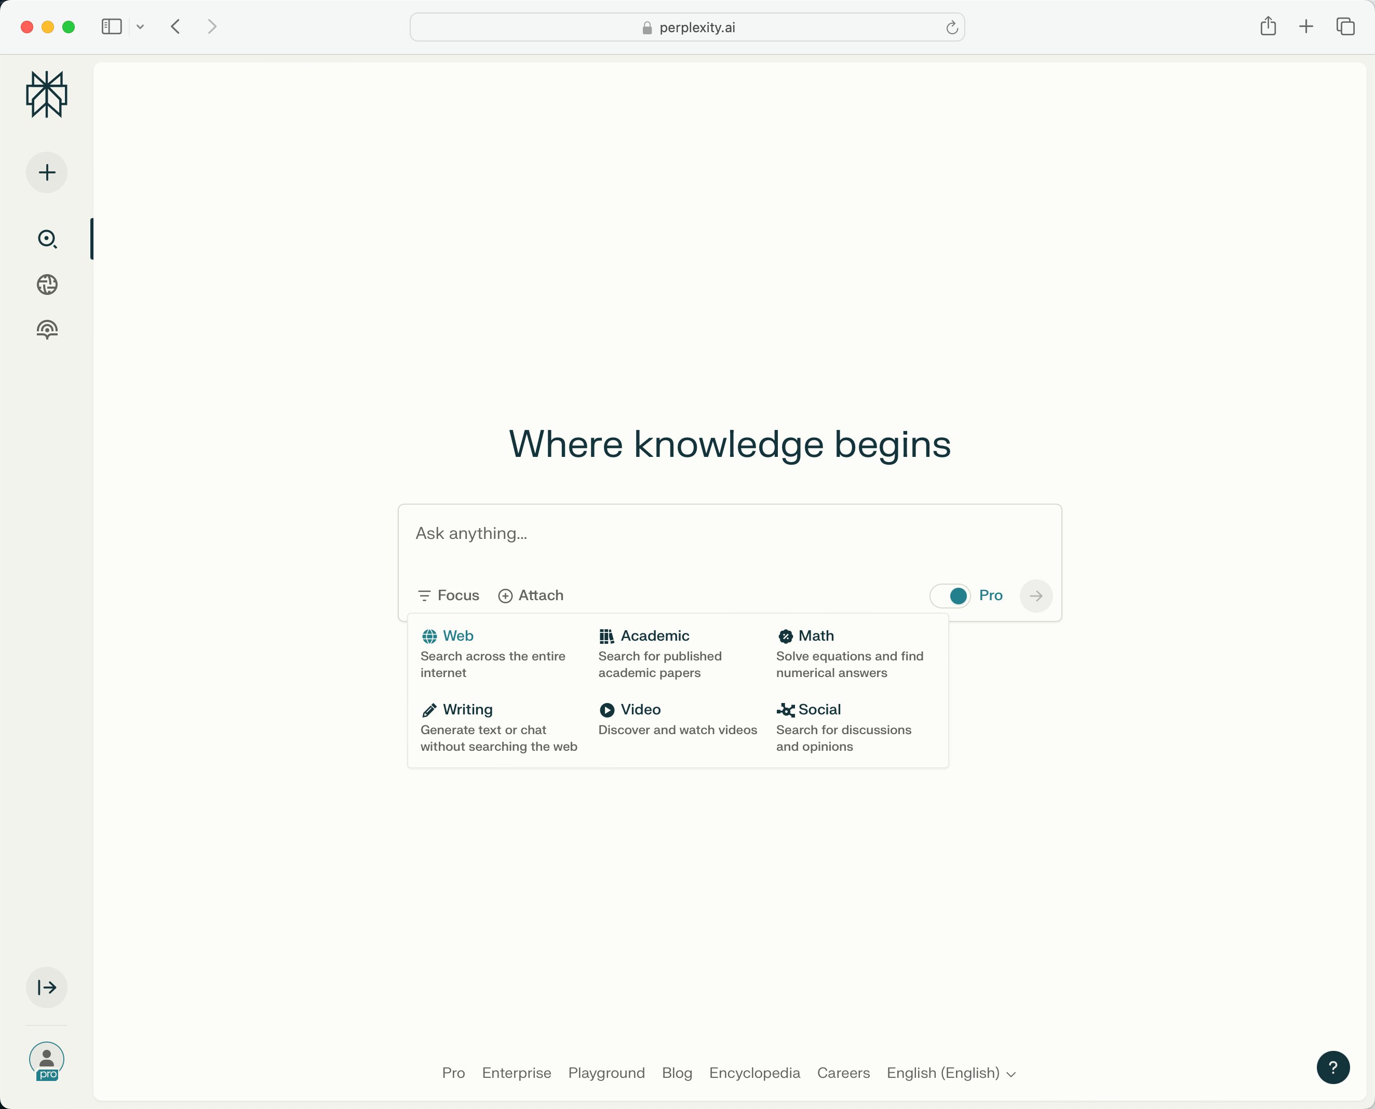Select the Writing focus option
Image resolution: width=1375 pixels, height=1109 pixels.
(x=499, y=727)
